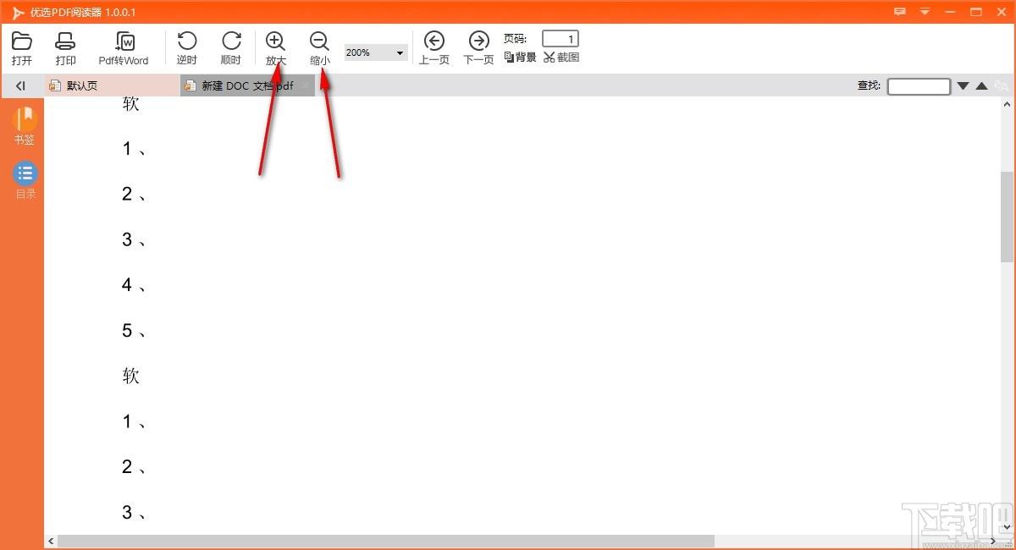
Task: Find the previous match with the up triangle
Action: [981, 85]
